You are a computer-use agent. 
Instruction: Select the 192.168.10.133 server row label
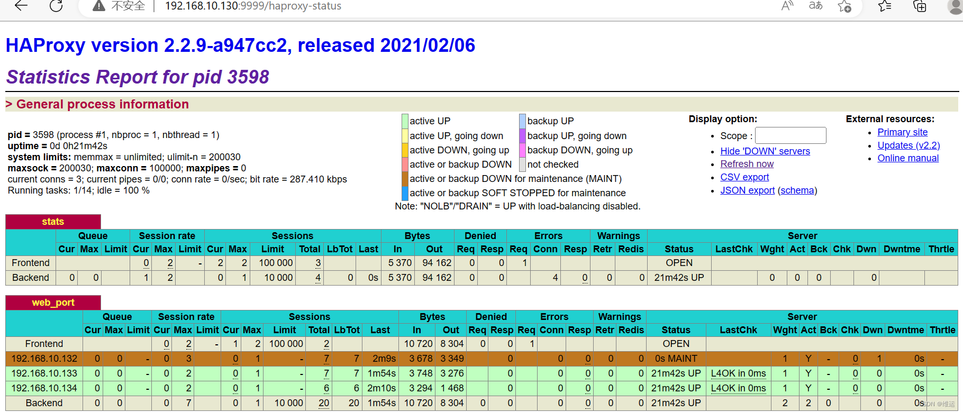point(44,373)
